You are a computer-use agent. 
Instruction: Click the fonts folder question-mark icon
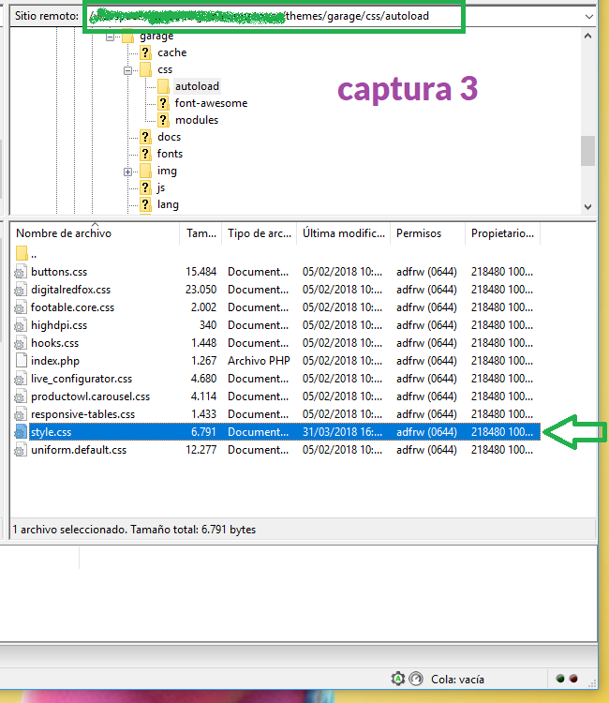click(x=145, y=154)
